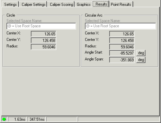Open the Caliper Settings tab

click(33, 4)
